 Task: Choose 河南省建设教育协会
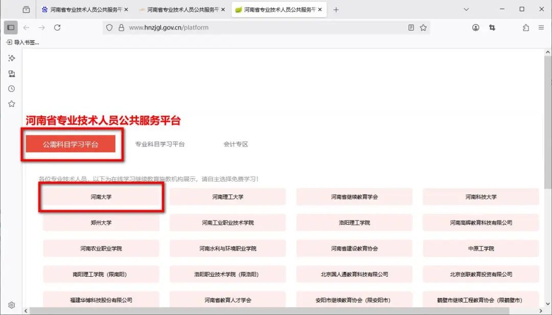coord(354,249)
